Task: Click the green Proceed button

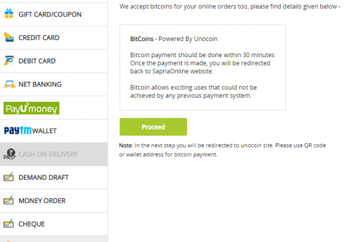Action: point(153,127)
